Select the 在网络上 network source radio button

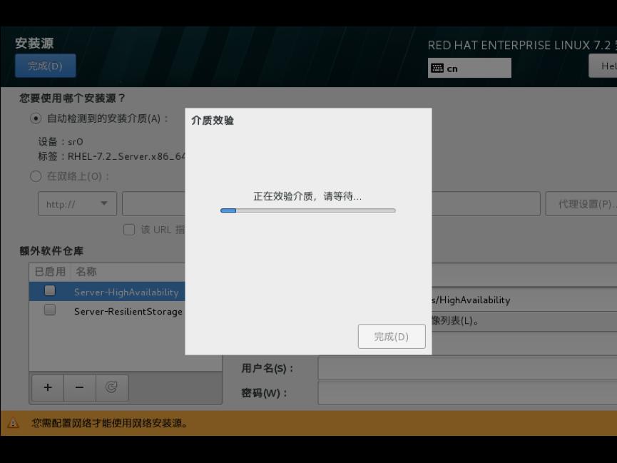tap(36, 176)
